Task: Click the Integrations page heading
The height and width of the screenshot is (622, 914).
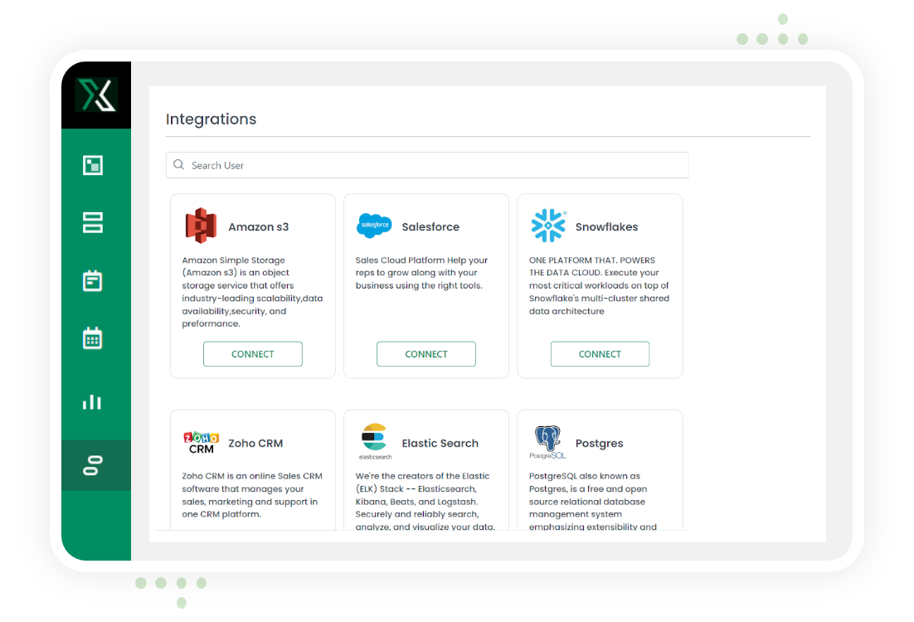Action: point(211,119)
